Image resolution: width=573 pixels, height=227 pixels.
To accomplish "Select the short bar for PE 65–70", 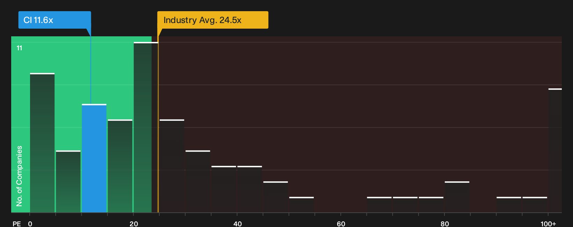I will 379,205.
